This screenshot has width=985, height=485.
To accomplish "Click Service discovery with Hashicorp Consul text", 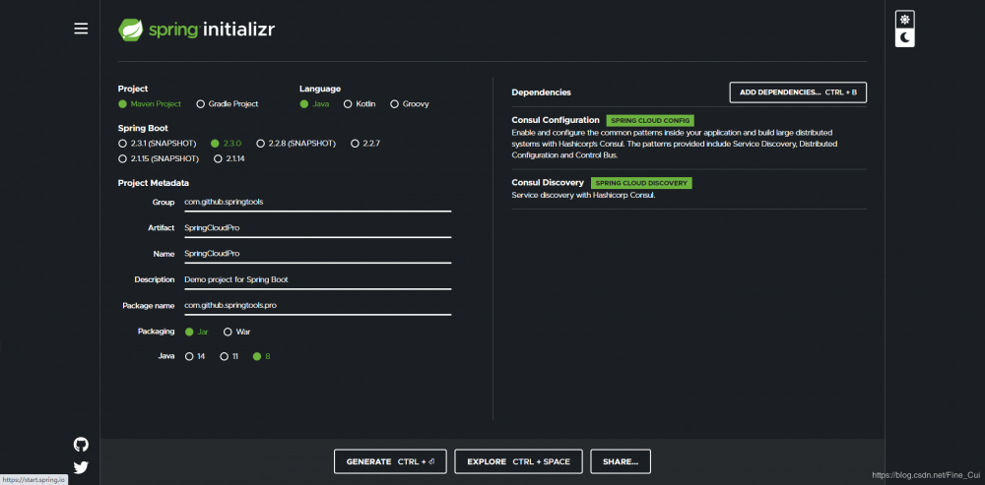I will [583, 195].
